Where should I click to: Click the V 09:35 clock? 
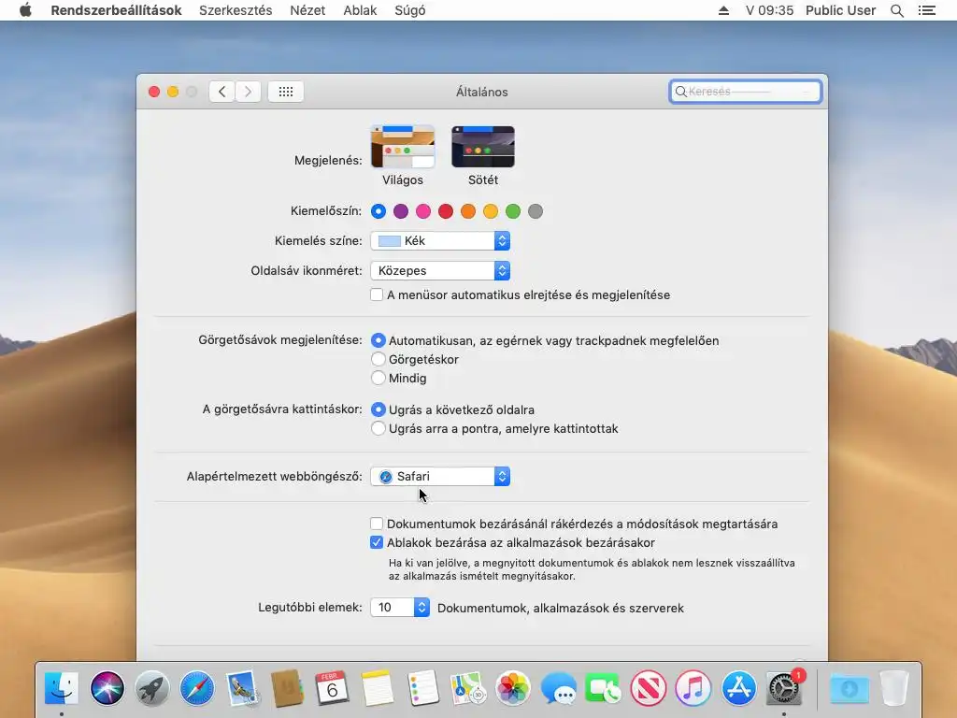[x=770, y=10]
